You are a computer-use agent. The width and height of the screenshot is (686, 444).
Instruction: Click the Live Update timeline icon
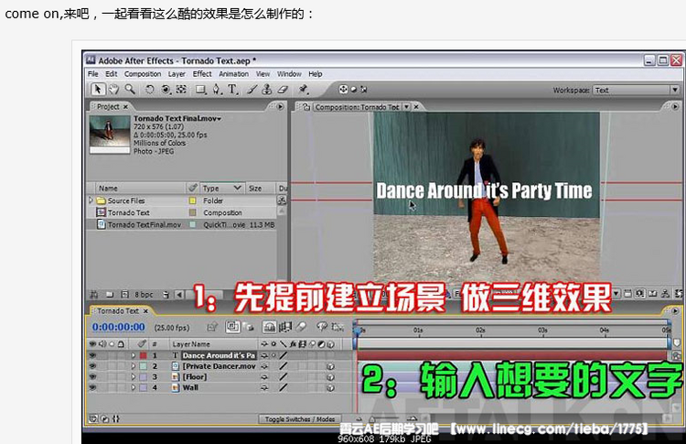tap(232, 327)
